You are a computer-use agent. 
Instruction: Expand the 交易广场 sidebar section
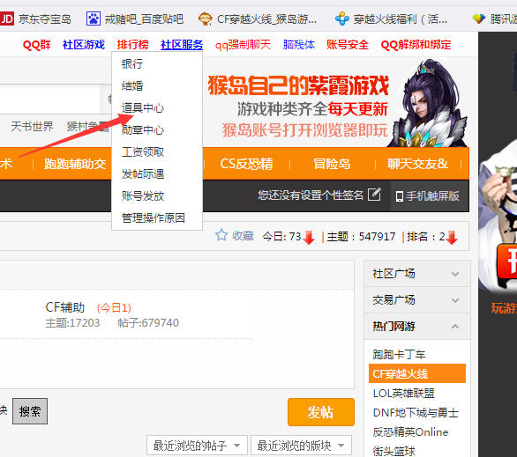pyautogui.click(x=417, y=300)
